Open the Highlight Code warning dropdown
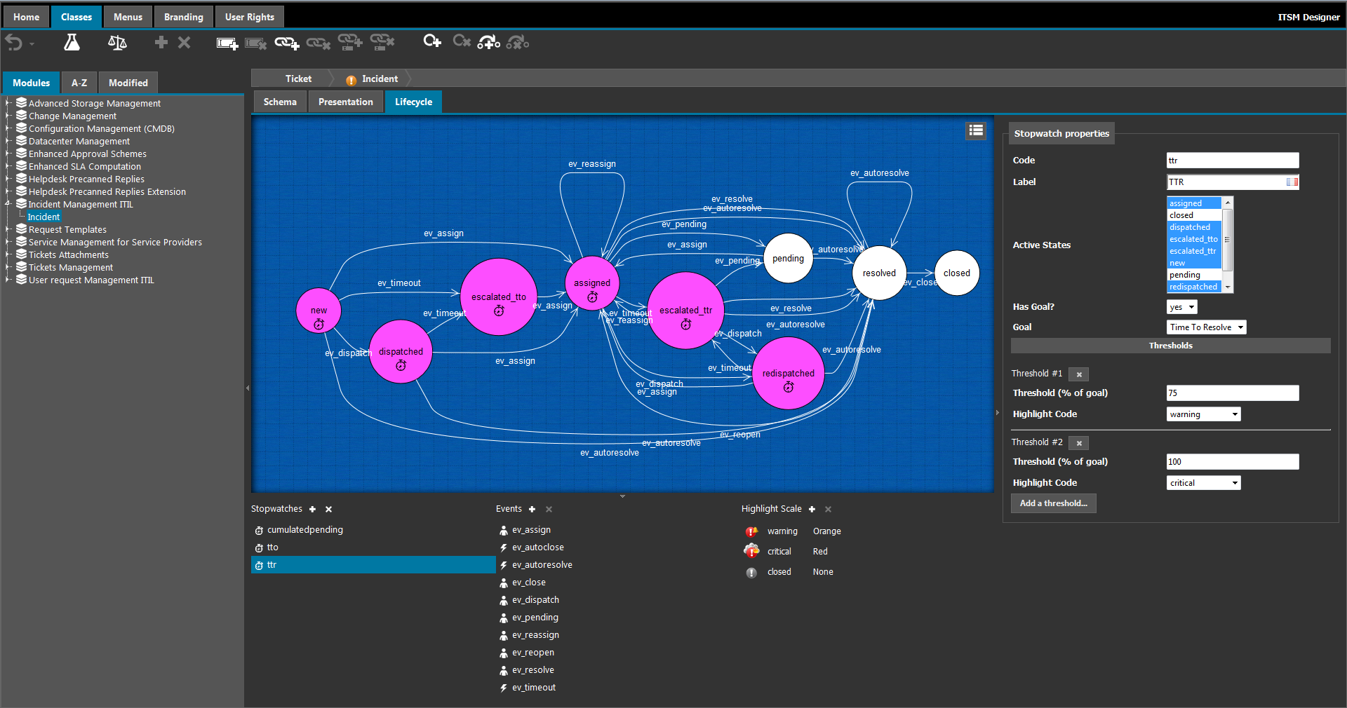The image size is (1347, 708). tap(1202, 414)
